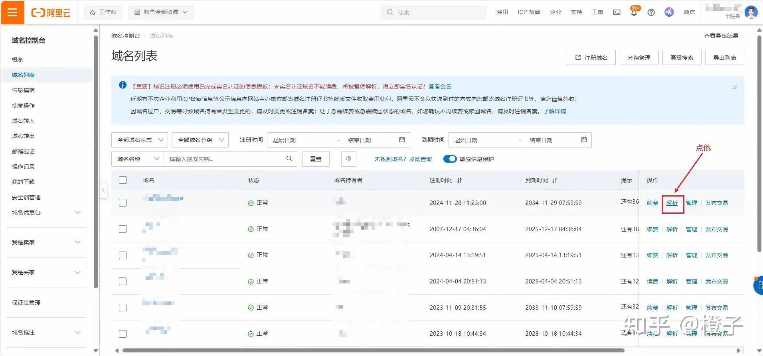Collapse the left sidebar handle
Image resolution: width=763 pixels, height=356 pixels.
tap(104, 190)
